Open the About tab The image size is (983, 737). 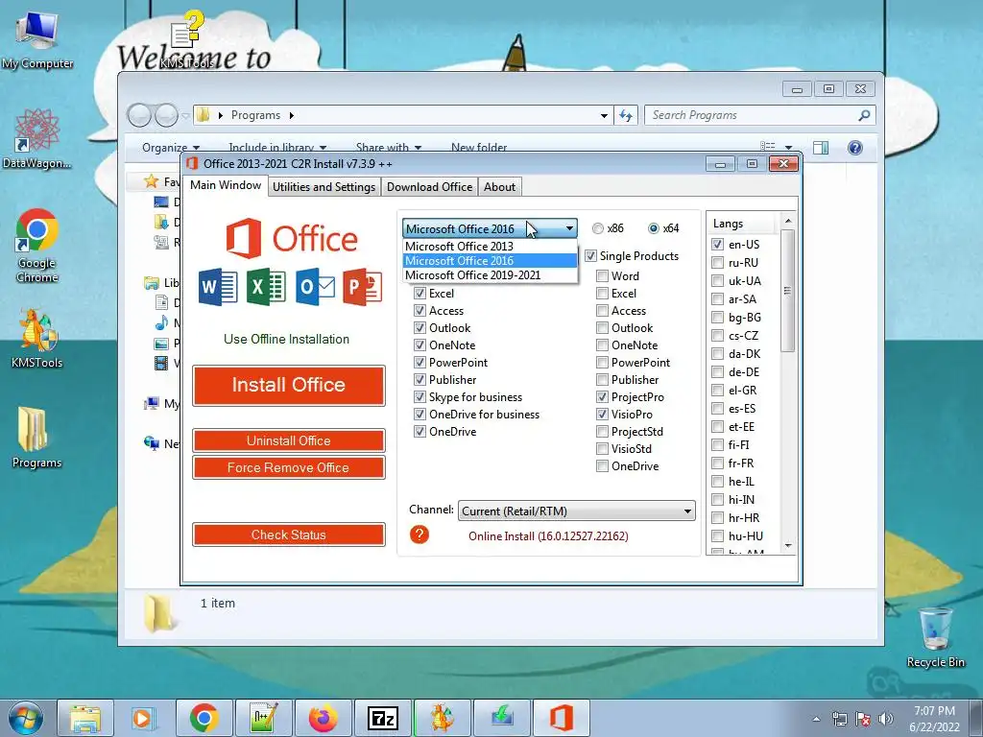coord(499,187)
